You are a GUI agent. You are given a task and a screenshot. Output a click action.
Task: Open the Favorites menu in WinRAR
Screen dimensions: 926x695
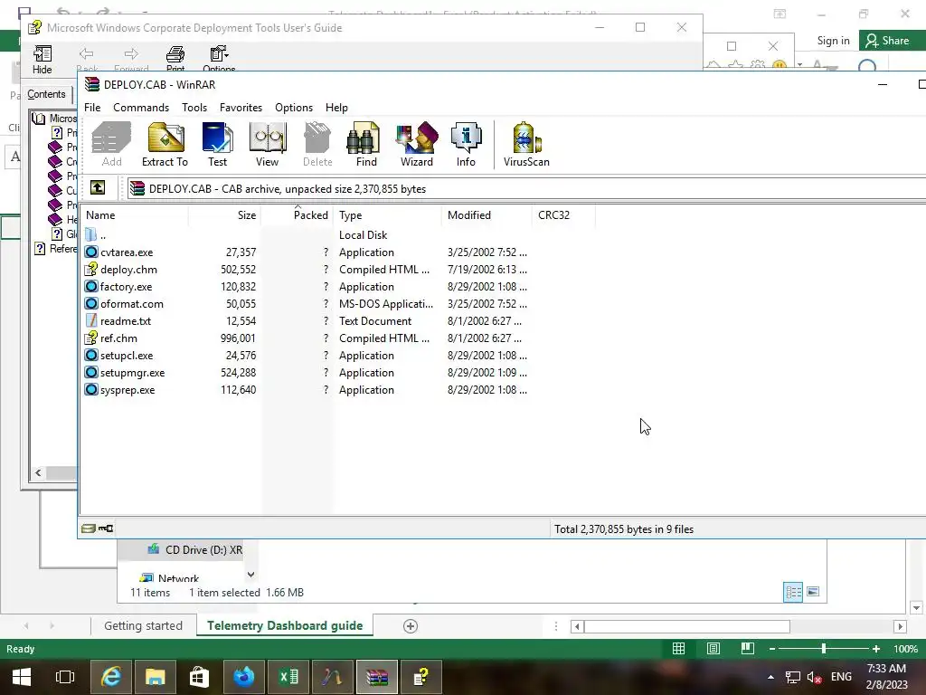click(x=241, y=108)
